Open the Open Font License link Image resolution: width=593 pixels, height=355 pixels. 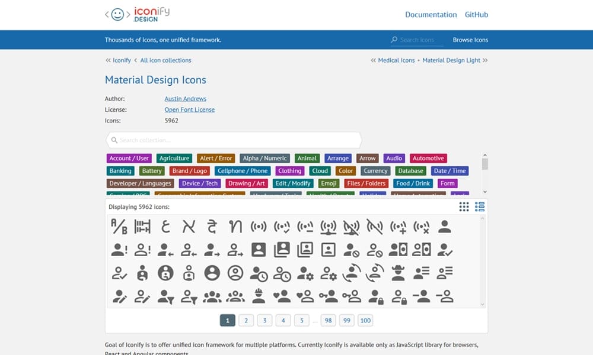[x=190, y=110]
